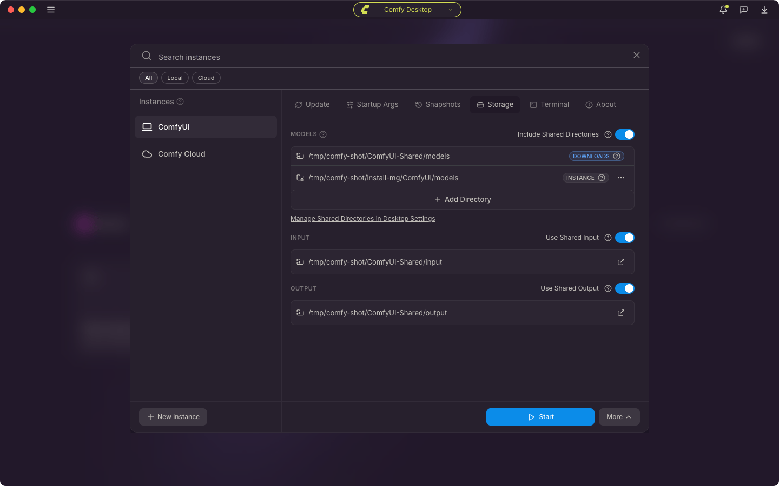This screenshot has height=486, width=779.
Task: Open the downloads arrow icon in title bar
Action: pyautogui.click(x=764, y=10)
